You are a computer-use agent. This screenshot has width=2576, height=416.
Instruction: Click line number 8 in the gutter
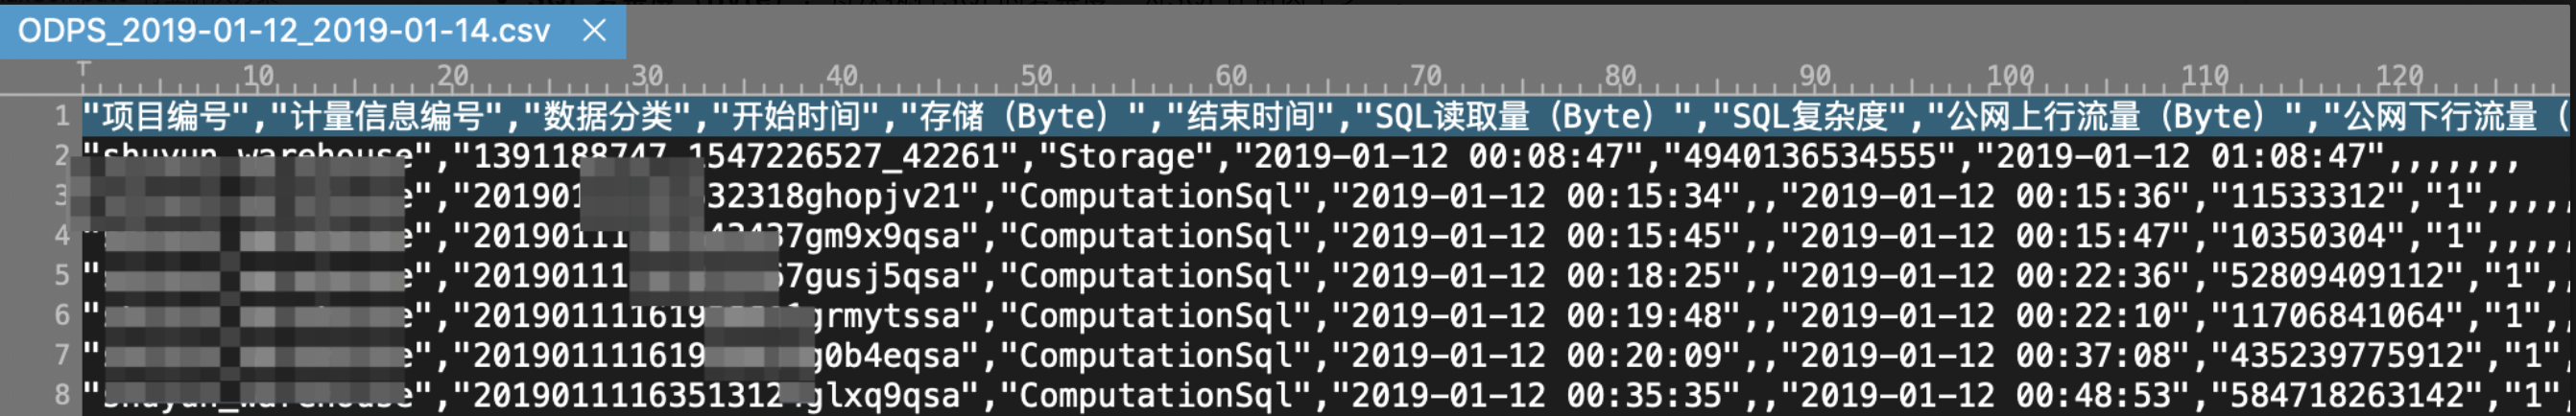coord(62,395)
